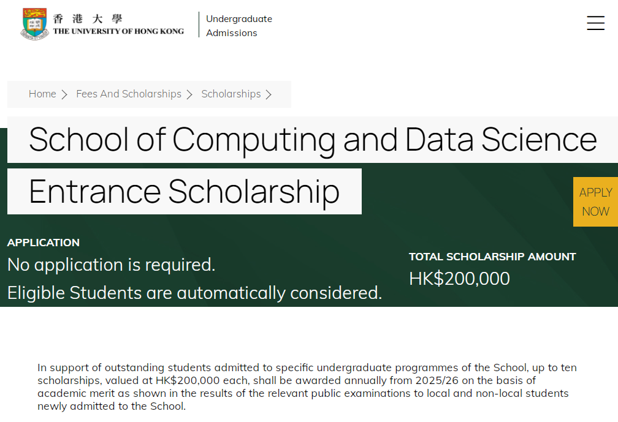
Task: Click the chevron after Home breadcrumb
Action: click(x=64, y=94)
